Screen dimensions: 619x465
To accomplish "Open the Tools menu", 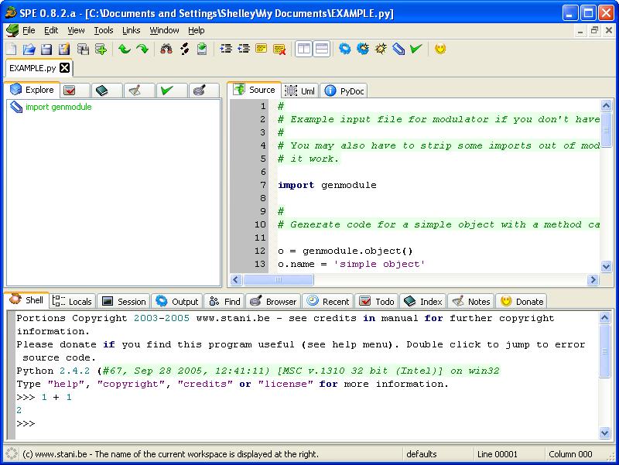I will coord(104,30).
